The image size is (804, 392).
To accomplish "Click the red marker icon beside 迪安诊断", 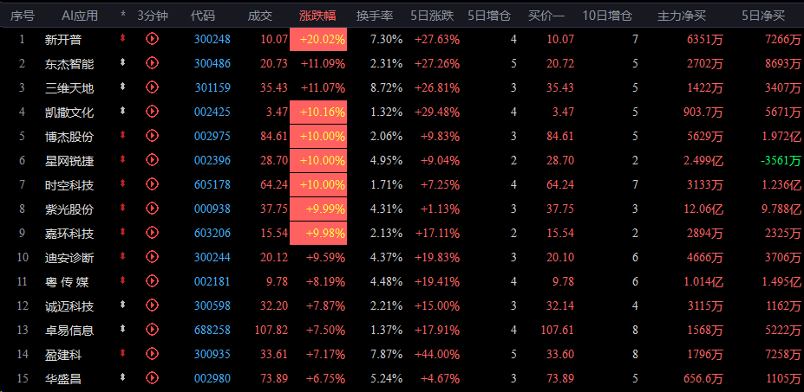I will 122,256.
